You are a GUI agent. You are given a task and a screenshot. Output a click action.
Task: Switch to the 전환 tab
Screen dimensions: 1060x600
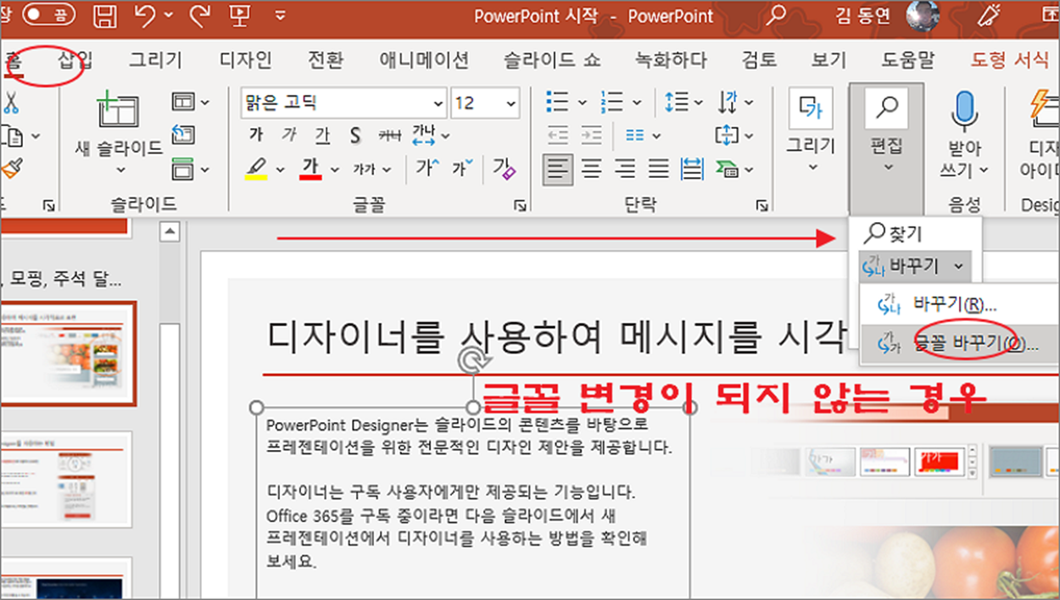pyautogui.click(x=326, y=59)
